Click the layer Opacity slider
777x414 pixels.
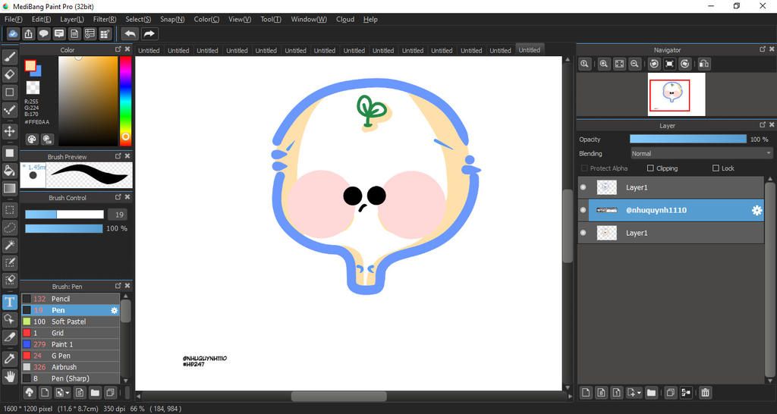687,140
